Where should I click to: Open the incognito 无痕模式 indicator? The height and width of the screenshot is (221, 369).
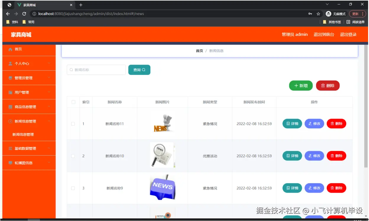pyautogui.click(x=336, y=14)
